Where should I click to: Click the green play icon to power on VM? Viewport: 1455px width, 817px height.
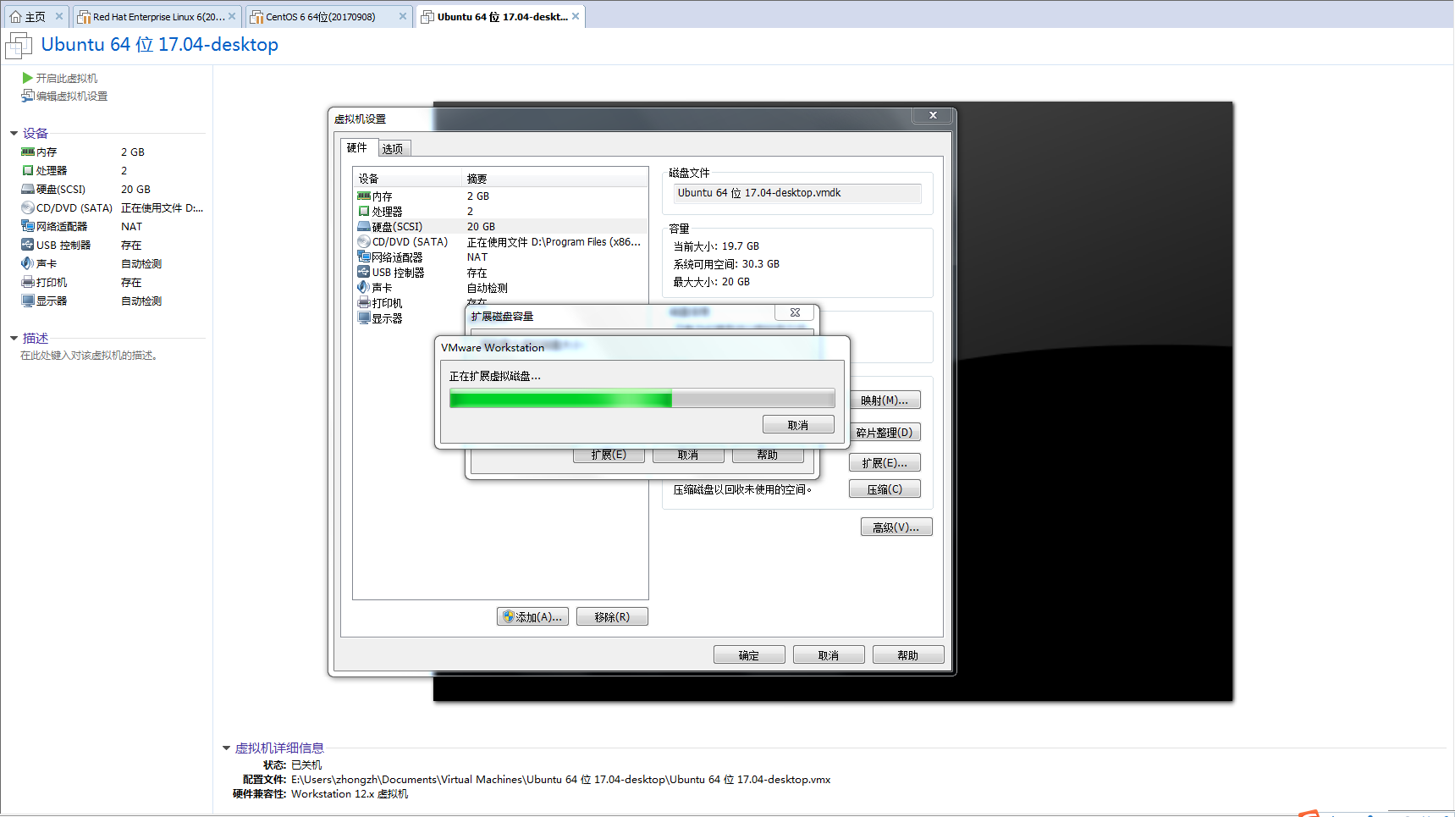(x=27, y=78)
